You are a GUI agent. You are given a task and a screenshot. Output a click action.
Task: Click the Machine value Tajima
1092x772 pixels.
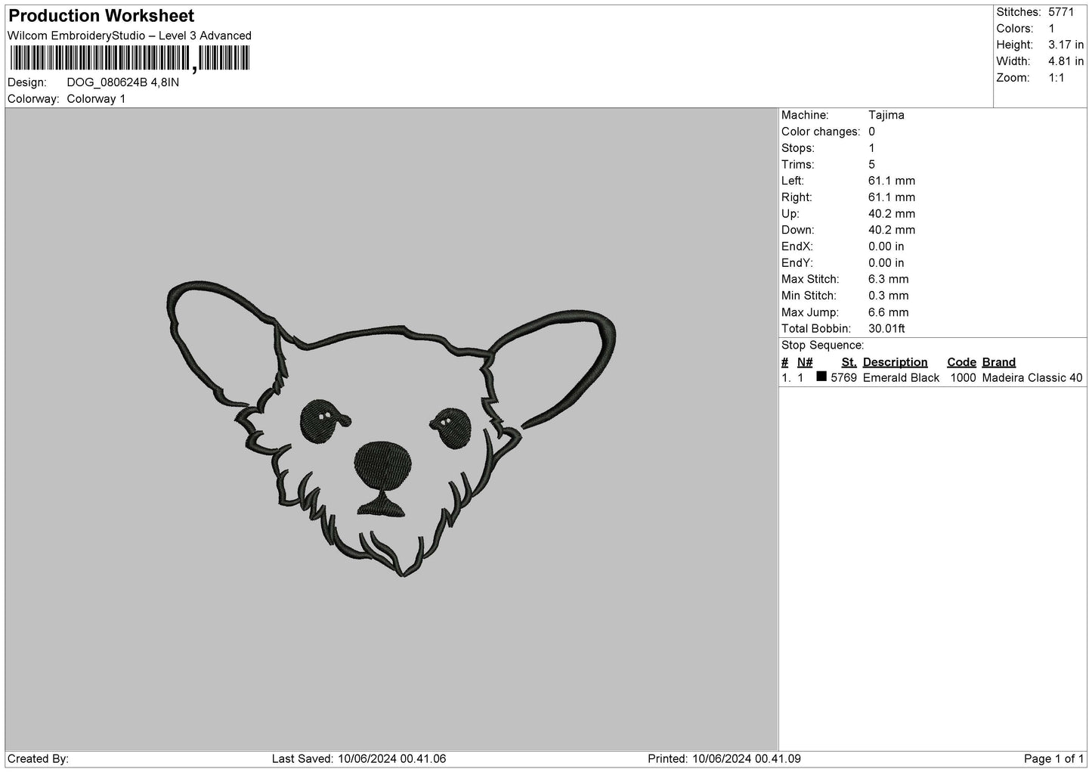tap(886, 115)
